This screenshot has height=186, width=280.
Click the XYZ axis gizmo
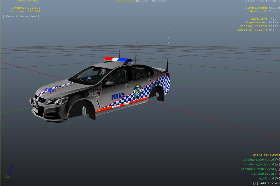click(8, 173)
